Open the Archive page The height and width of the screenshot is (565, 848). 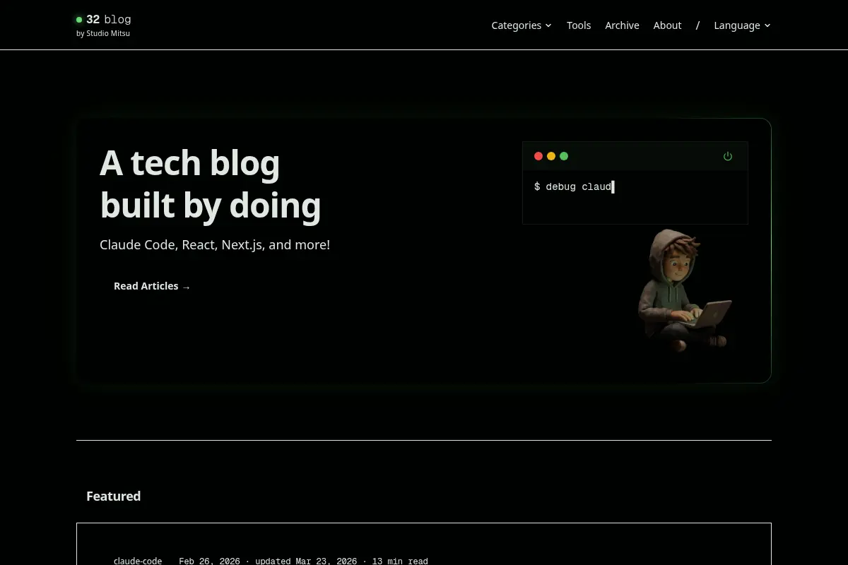[x=622, y=25]
